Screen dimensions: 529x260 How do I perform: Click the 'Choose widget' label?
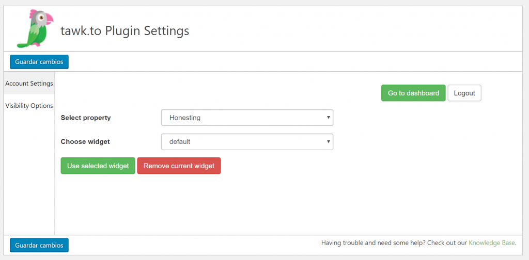[85, 141]
